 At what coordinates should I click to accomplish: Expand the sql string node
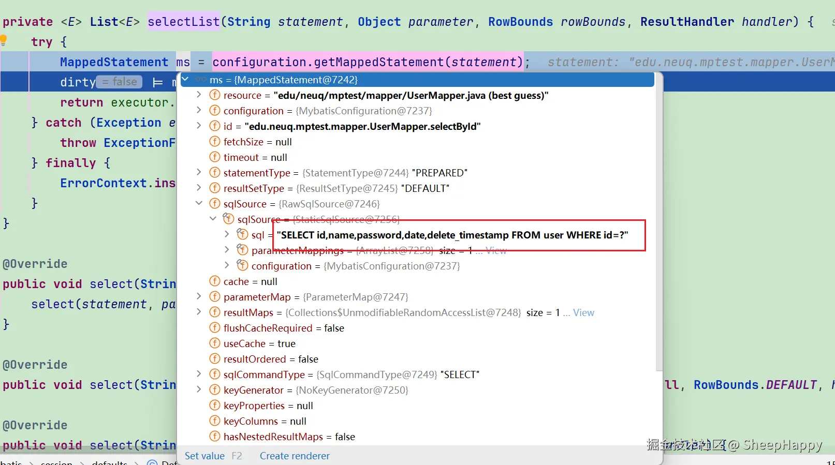click(227, 234)
